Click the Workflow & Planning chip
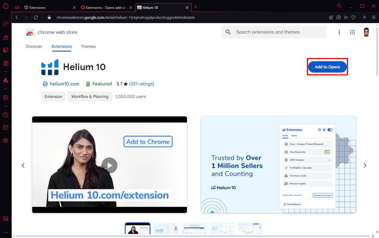This screenshot has height=238, width=379. click(90, 96)
